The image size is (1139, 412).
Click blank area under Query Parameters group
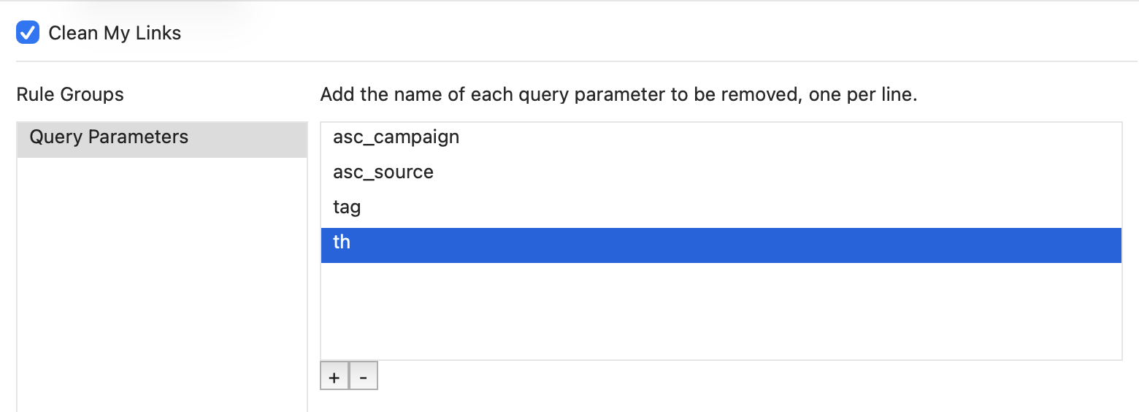coord(161,278)
